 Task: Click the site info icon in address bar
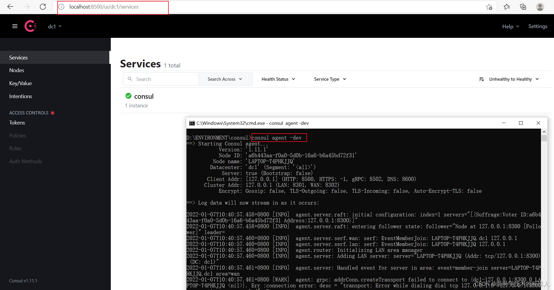click(x=61, y=7)
